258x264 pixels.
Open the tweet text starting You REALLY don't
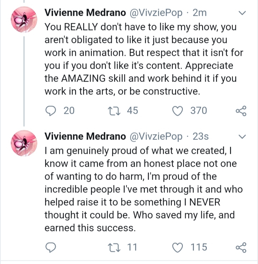[x=144, y=59]
